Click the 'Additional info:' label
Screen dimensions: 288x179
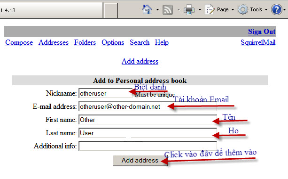[55, 146]
